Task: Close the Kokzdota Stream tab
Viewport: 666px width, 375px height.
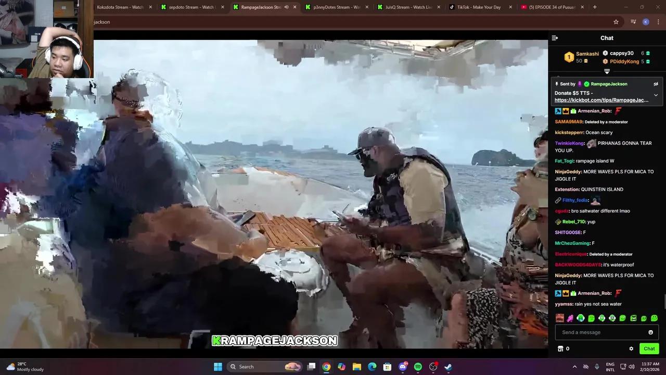Action: [150, 7]
